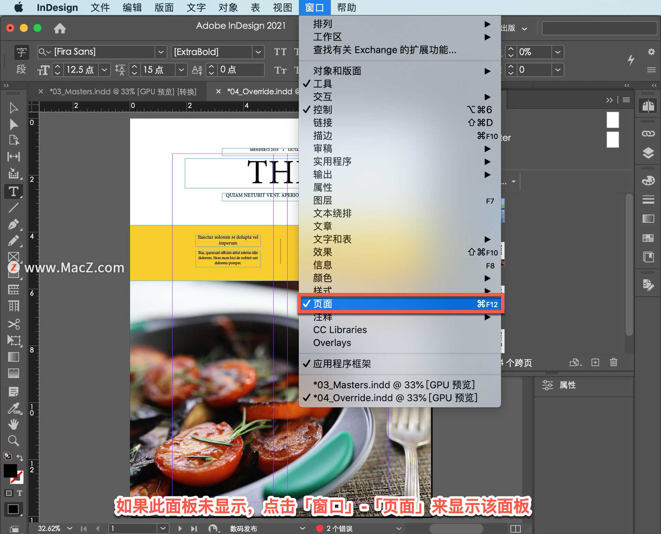Image resolution: width=661 pixels, height=534 pixels.
Task: Go to next page arrow
Action: coord(180,528)
